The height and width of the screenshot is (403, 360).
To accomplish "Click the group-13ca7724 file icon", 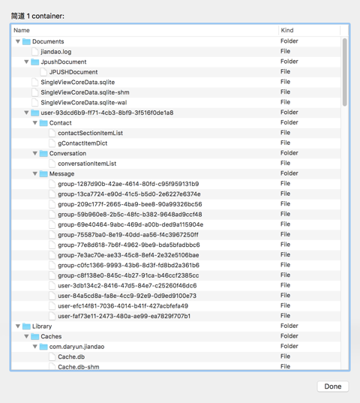I will 52,194.
